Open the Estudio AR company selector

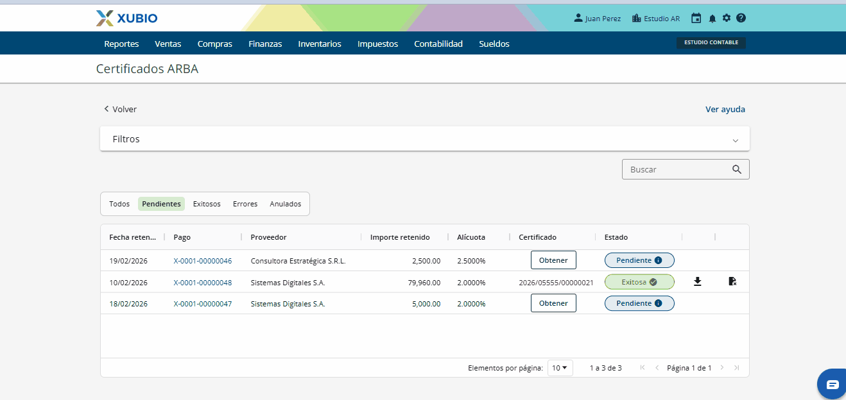tap(655, 19)
